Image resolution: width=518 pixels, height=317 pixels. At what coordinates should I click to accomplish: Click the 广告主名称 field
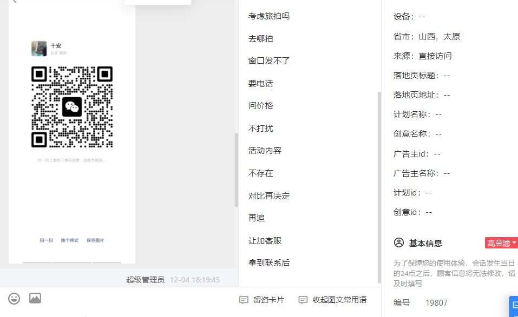click(422, 173)
